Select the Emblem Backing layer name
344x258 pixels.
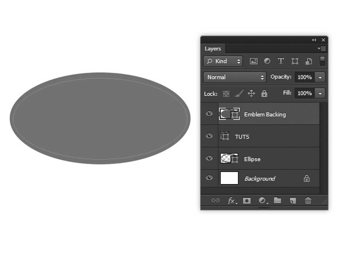click(265, 114)
